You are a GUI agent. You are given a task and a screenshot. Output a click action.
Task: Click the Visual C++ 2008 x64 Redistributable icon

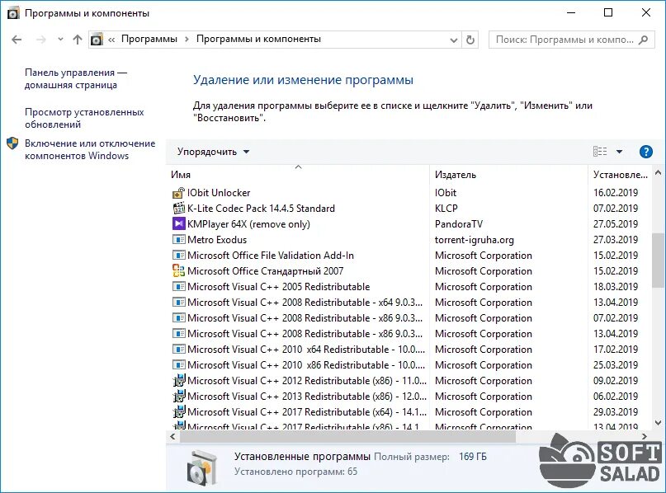click(x=179, y=303)
